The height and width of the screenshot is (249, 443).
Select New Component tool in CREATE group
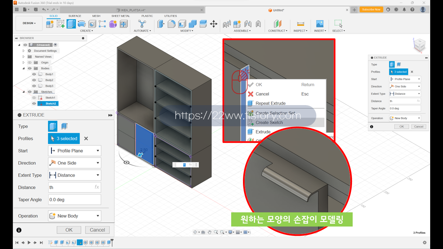pos(50,24)
